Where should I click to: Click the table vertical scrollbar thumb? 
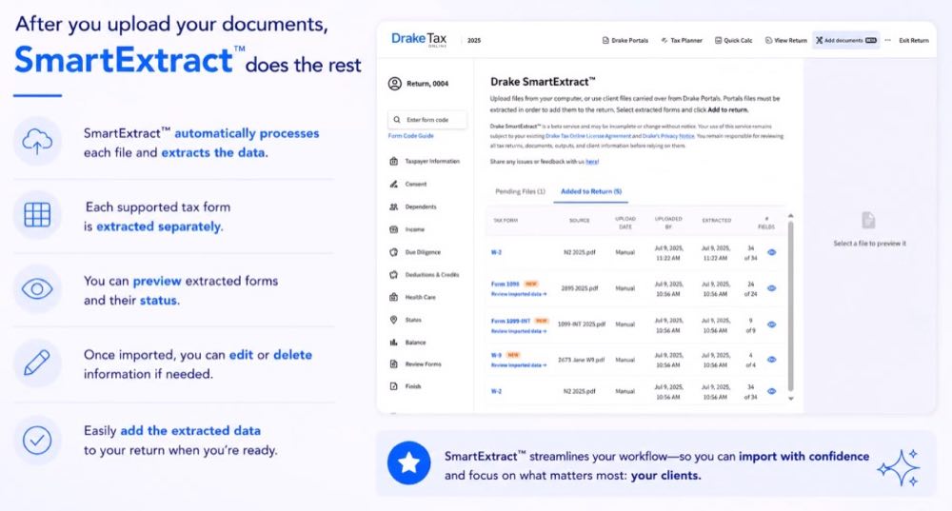[790, 305]
